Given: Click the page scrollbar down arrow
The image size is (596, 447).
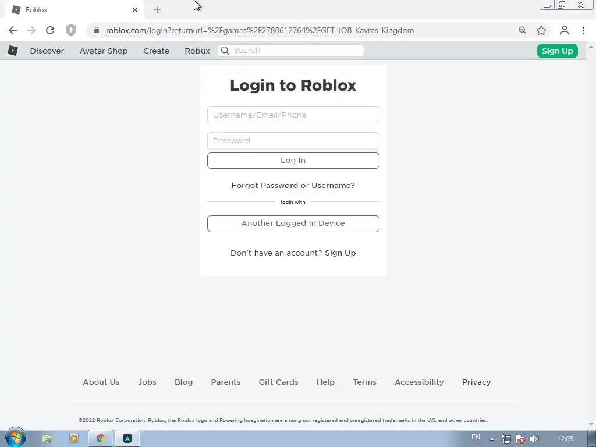Looking at the screenshot, I should (x=591, y=424).
